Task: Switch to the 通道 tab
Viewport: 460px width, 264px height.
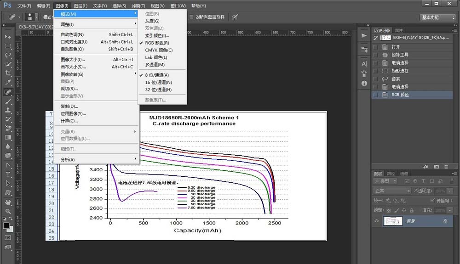Action: pyautogui.click(x=404, y=174)
